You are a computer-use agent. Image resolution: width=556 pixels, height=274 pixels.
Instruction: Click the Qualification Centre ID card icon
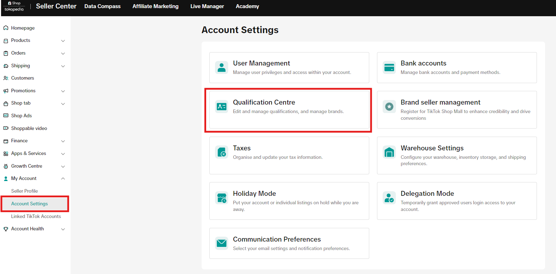click(x=221, y=106)
